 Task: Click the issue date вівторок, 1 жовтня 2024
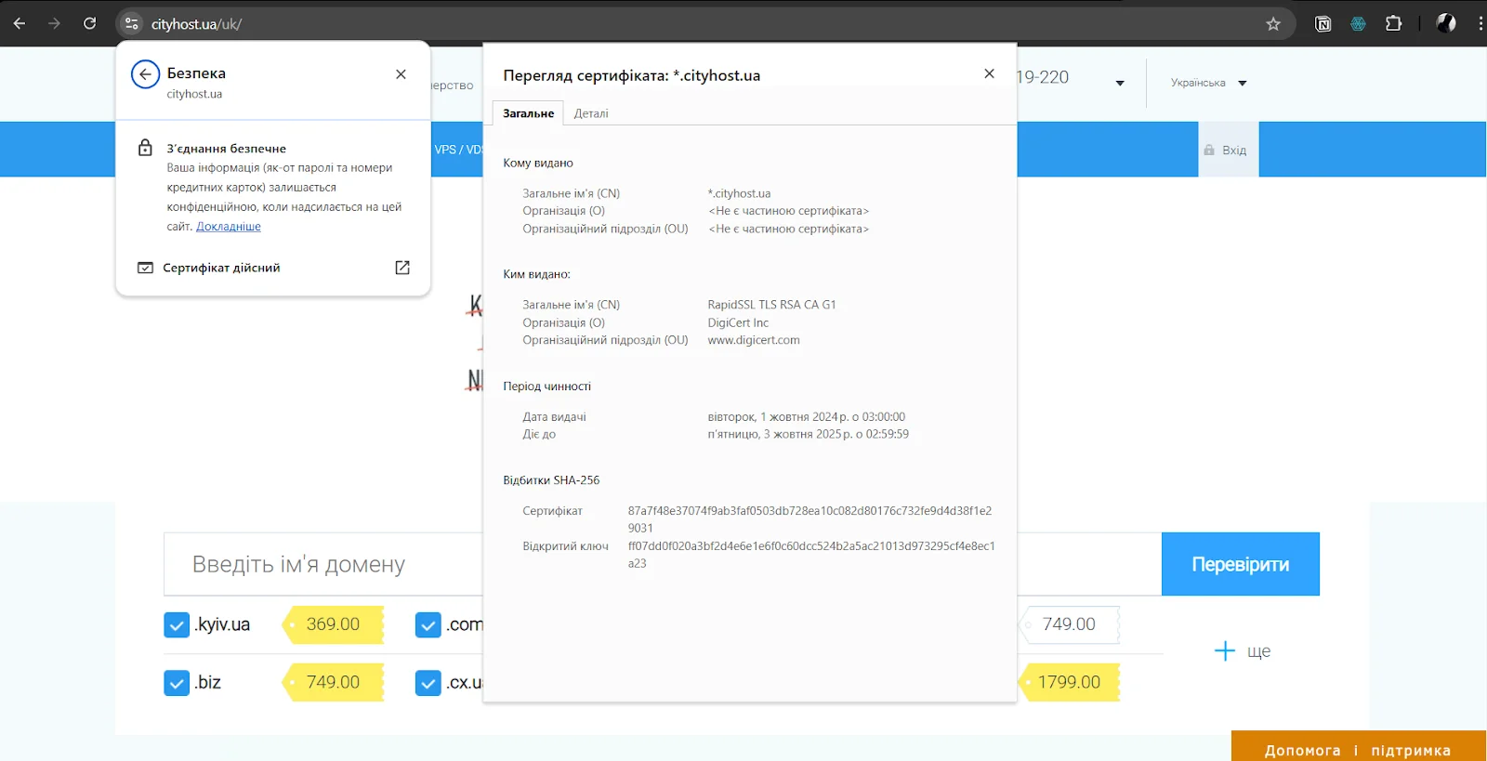click(807, 417)
